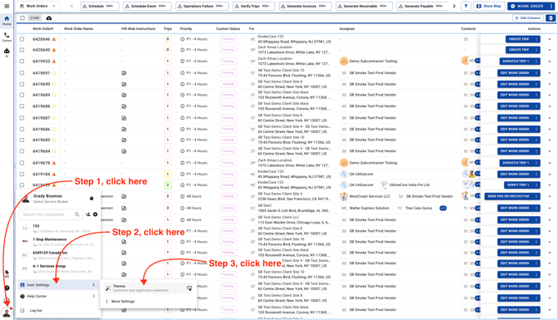This screenshot has height=320, width=558.
Task: Toggle the expand/collapse rows button near Edit Columns
Action: 551,17
